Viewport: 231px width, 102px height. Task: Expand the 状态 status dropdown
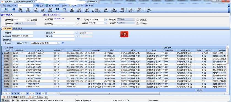[106, 20]
